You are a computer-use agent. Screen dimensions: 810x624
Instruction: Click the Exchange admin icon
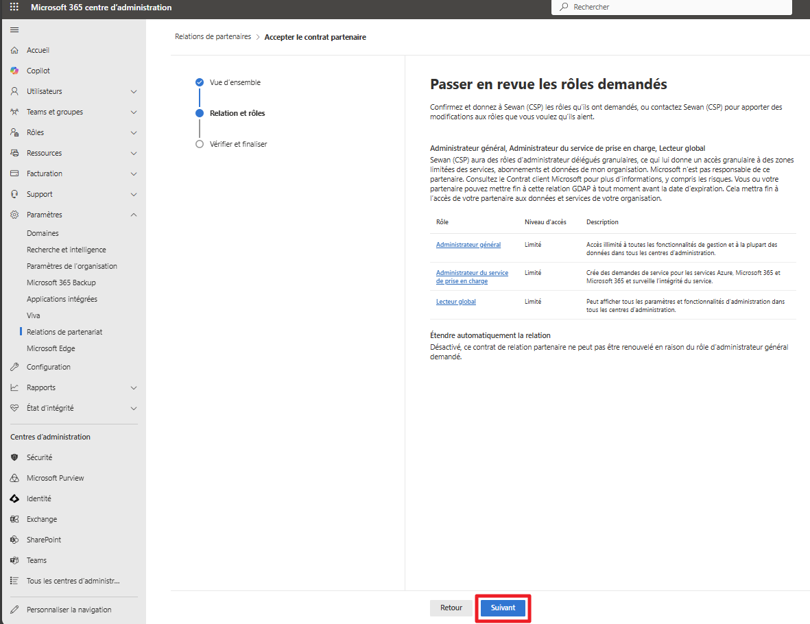click(x=14, y=520)
